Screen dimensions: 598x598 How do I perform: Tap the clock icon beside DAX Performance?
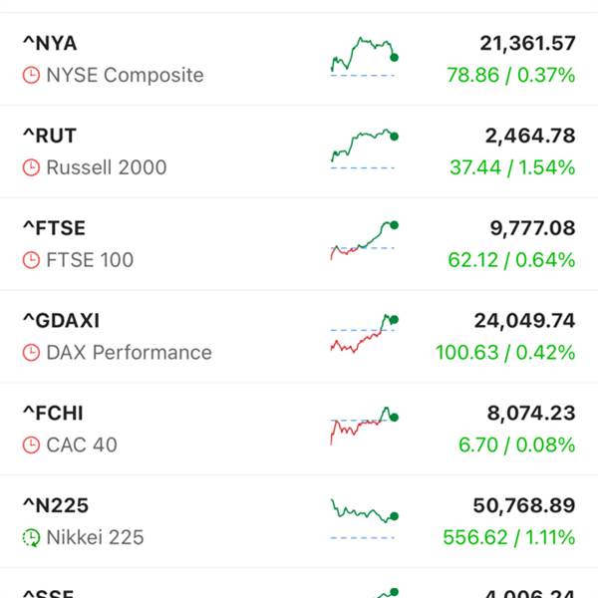(x=32, y=353)
